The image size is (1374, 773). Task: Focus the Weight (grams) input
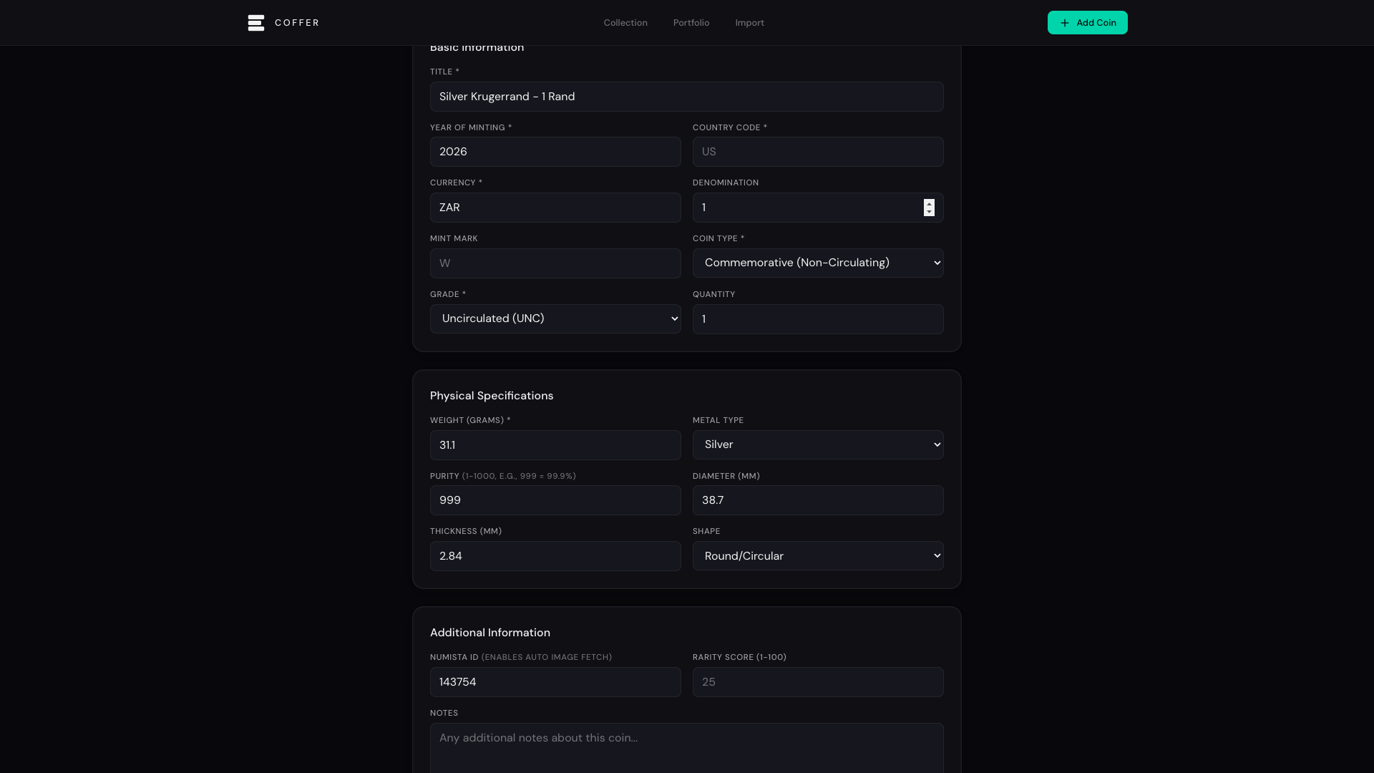tap(555, 445)
